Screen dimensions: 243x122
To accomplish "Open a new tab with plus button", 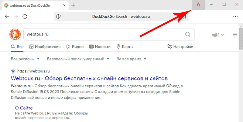I will tap(73, 5).
